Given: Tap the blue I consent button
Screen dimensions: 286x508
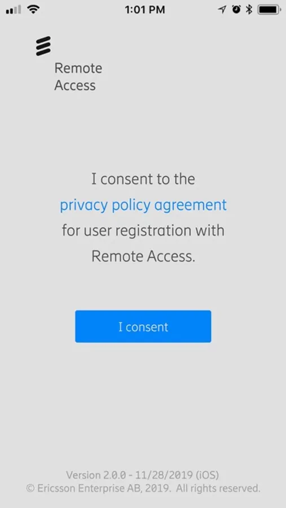Looking at the screenshot, I should [x=143, y=326].
